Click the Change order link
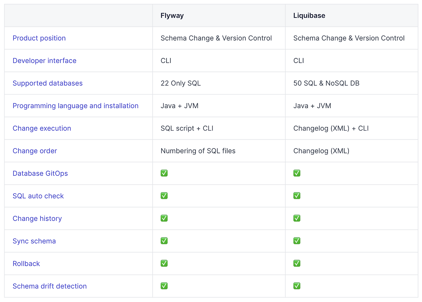 pyautogui.click(x=35, y=151)
